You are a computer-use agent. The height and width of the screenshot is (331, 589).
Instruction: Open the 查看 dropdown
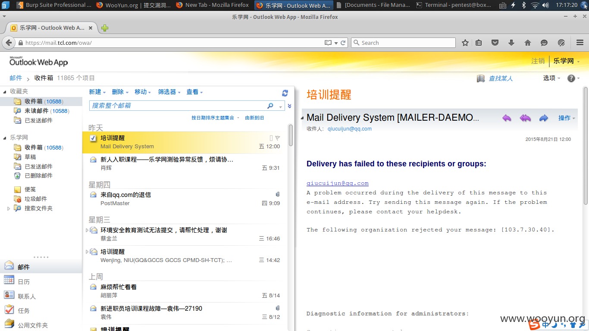(194, 92)
